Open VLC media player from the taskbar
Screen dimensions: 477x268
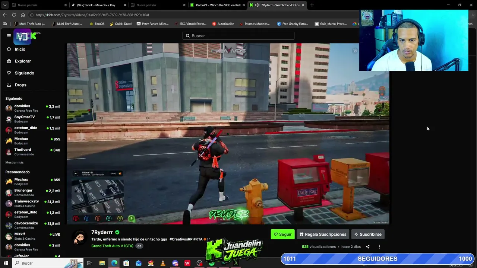(x=163, y=263)
